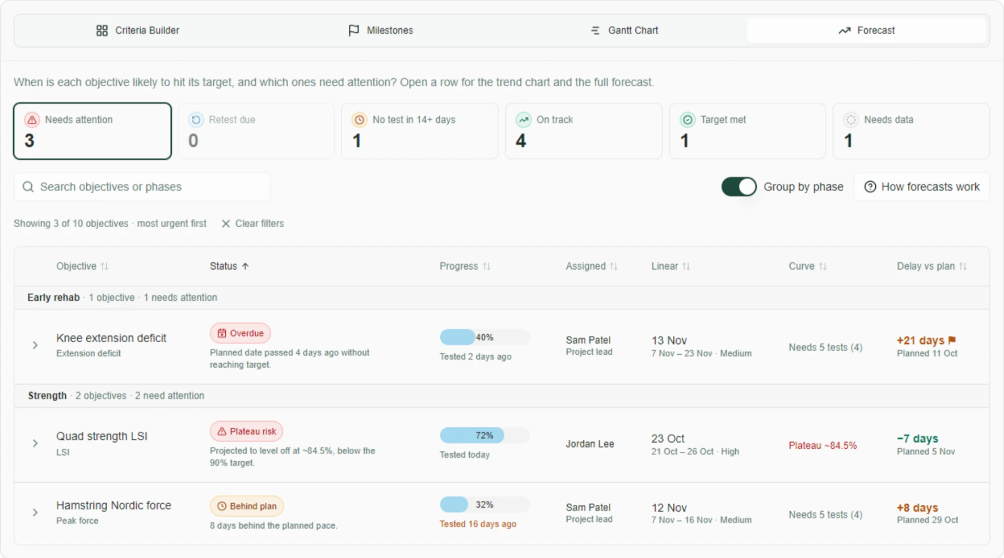Click the Plateau risk status badge

point(246,432)
